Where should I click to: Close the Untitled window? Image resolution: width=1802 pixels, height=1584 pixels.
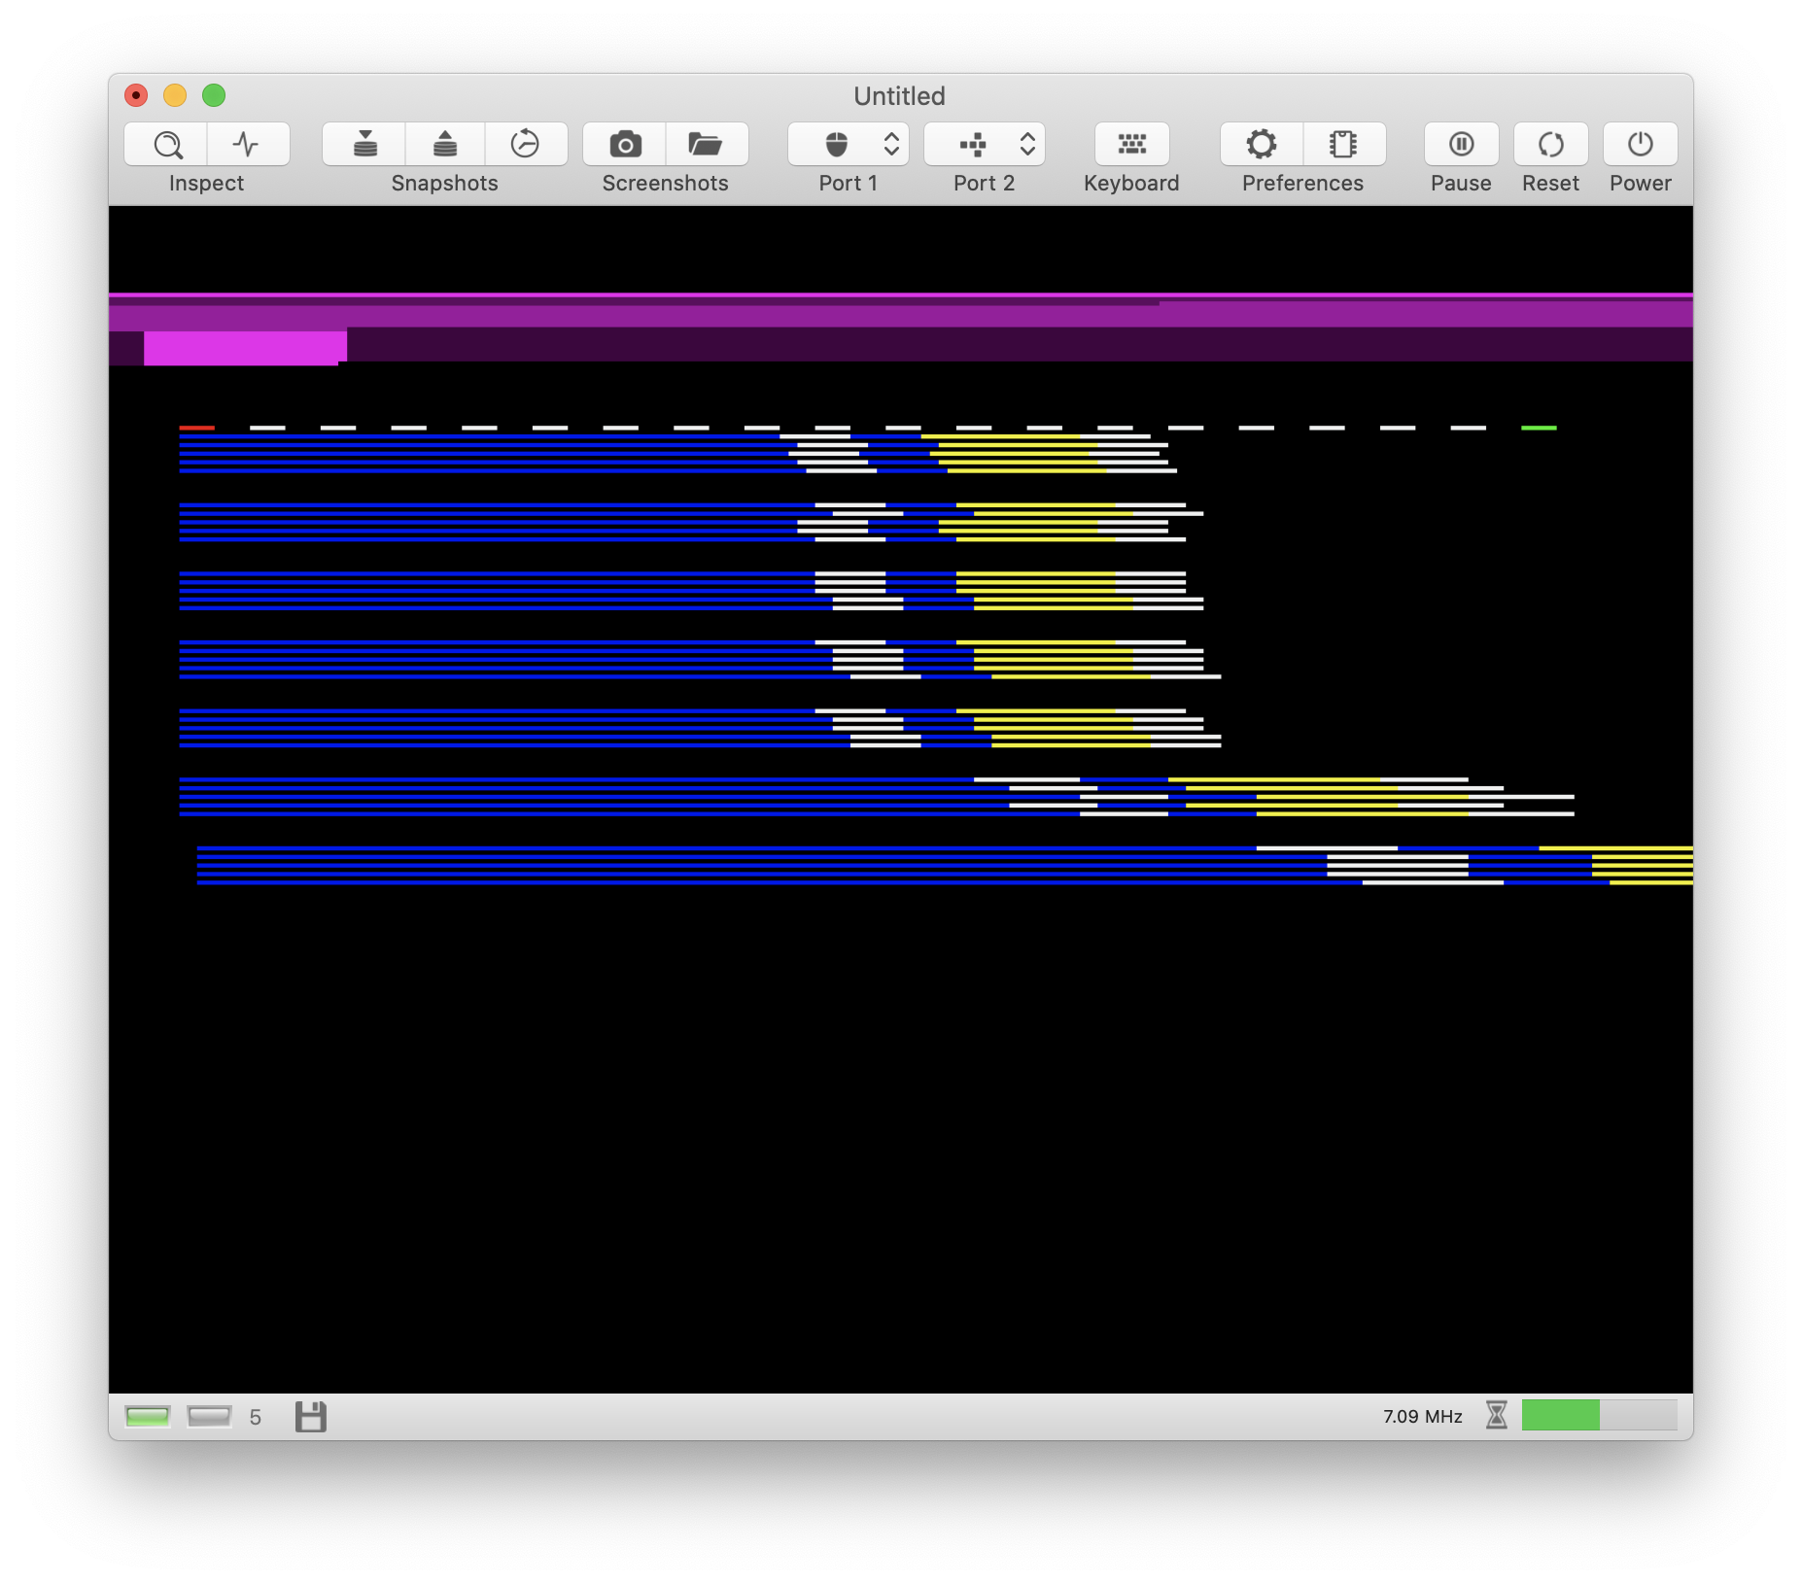coord(136,95)
